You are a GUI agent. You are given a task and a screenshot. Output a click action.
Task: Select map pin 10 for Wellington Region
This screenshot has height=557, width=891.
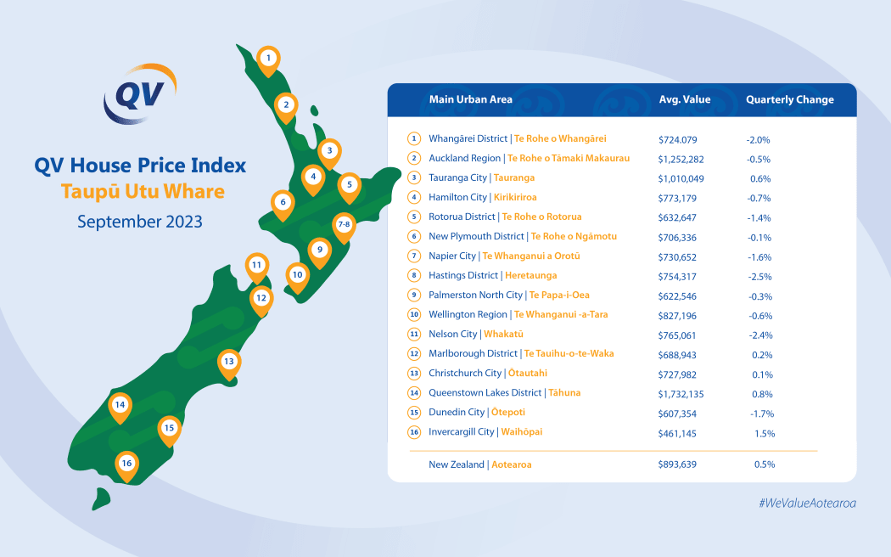[298, 274]
